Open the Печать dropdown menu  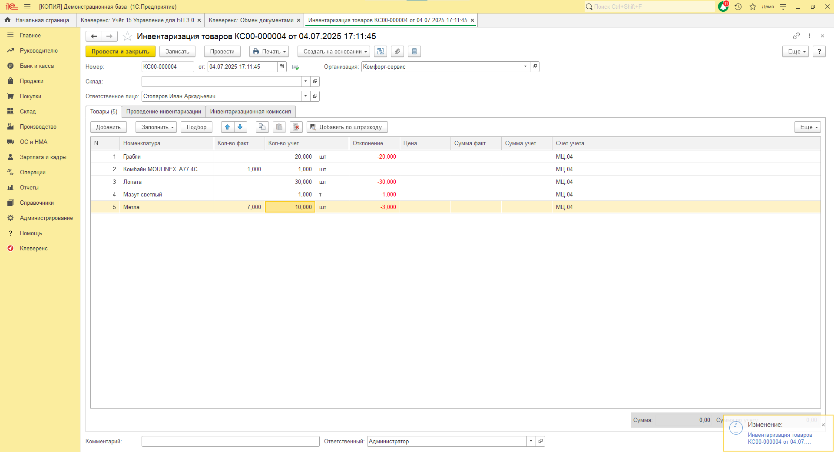[x=269, y=51]
